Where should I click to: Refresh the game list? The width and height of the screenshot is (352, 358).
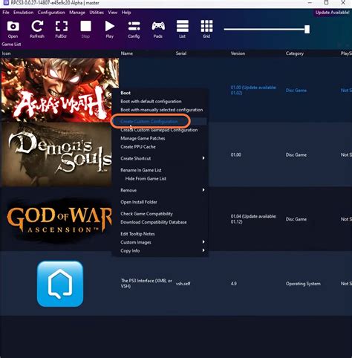tap(37, 30)
